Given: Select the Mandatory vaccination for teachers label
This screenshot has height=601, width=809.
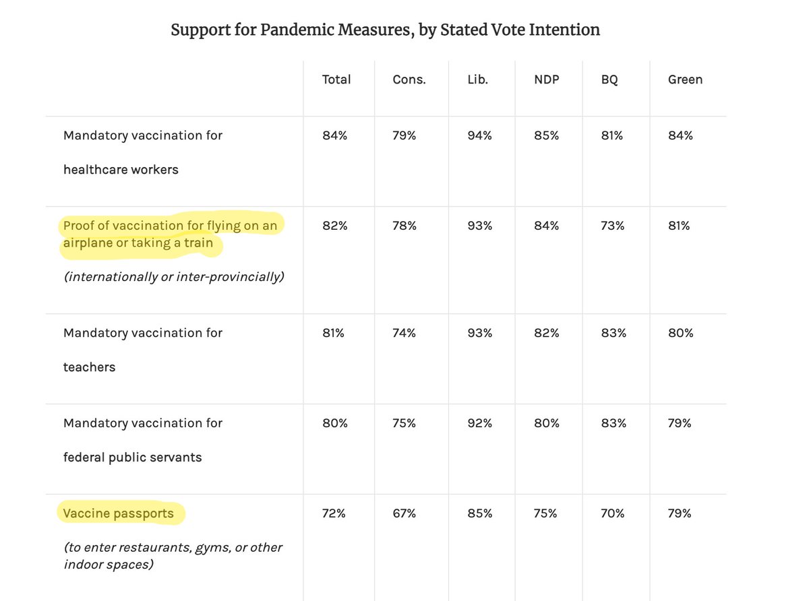Looking at the screenshot, I should point(143,350).
